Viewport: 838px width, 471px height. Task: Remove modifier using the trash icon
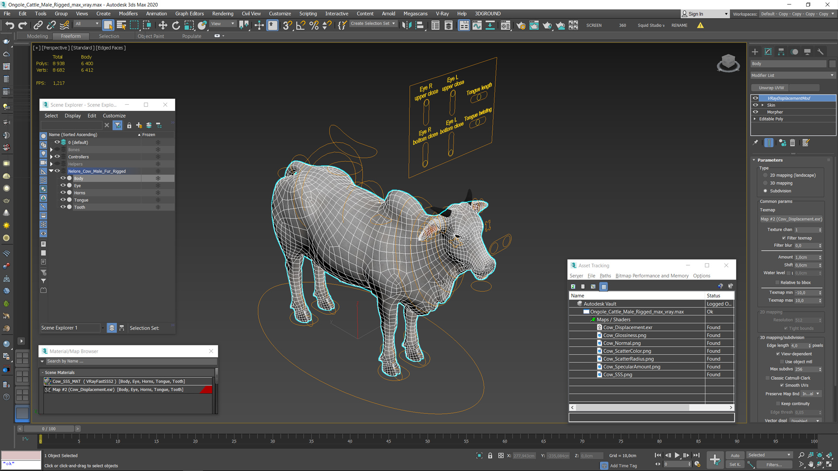(x=793, y=143)
